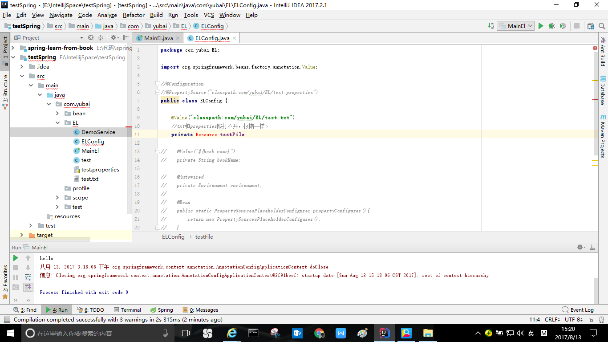Click the Collapse All icon in Project panel
The image size is (608, 342).
tap(100, 38)
